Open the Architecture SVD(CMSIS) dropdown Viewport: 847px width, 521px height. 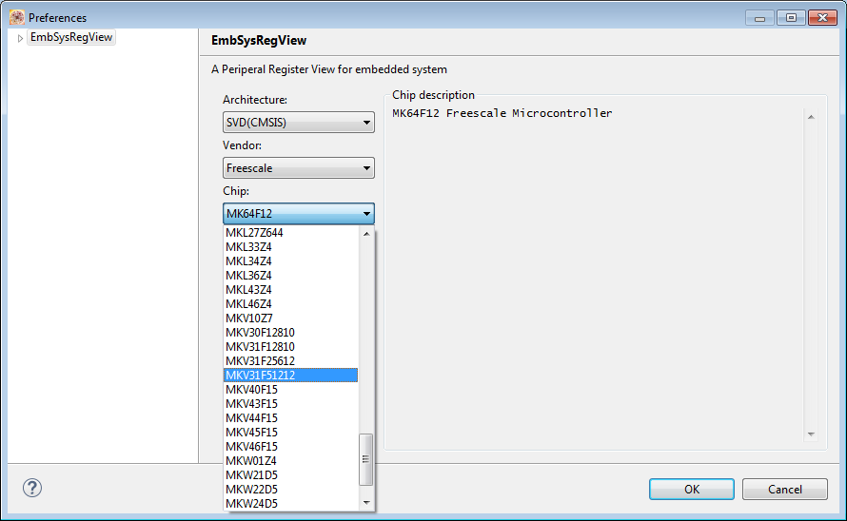coord(299,123)
